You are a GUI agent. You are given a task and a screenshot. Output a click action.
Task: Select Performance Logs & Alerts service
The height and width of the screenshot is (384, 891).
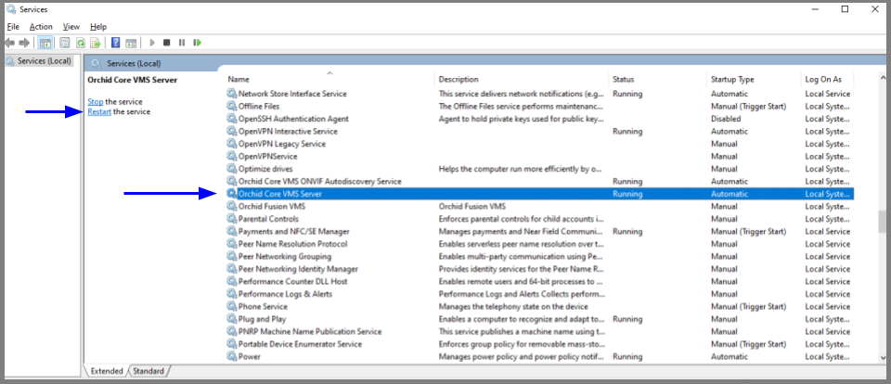[540, 294]
